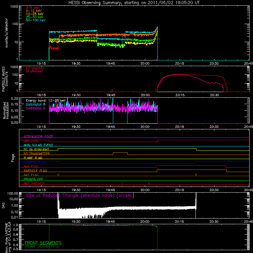The width and height of the screenshot is (253, 253).
Task: Click the small particle rate blip near 19:46
Action: [112, 90]
